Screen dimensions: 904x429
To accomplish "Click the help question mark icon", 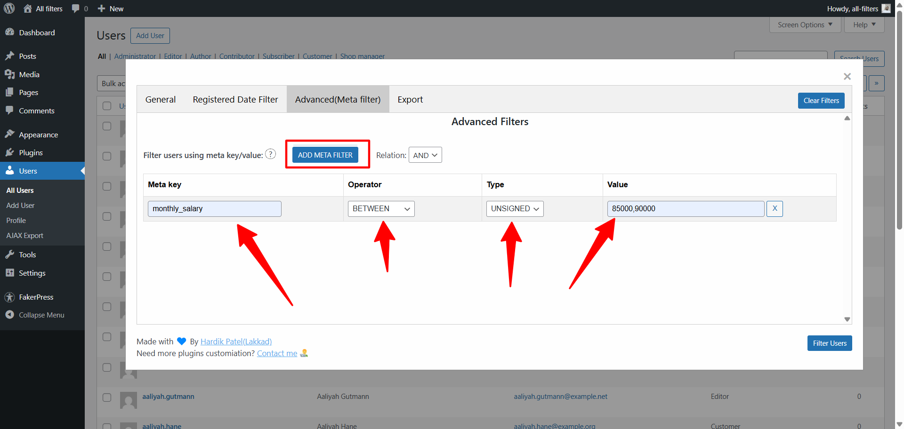I will 270,154.
